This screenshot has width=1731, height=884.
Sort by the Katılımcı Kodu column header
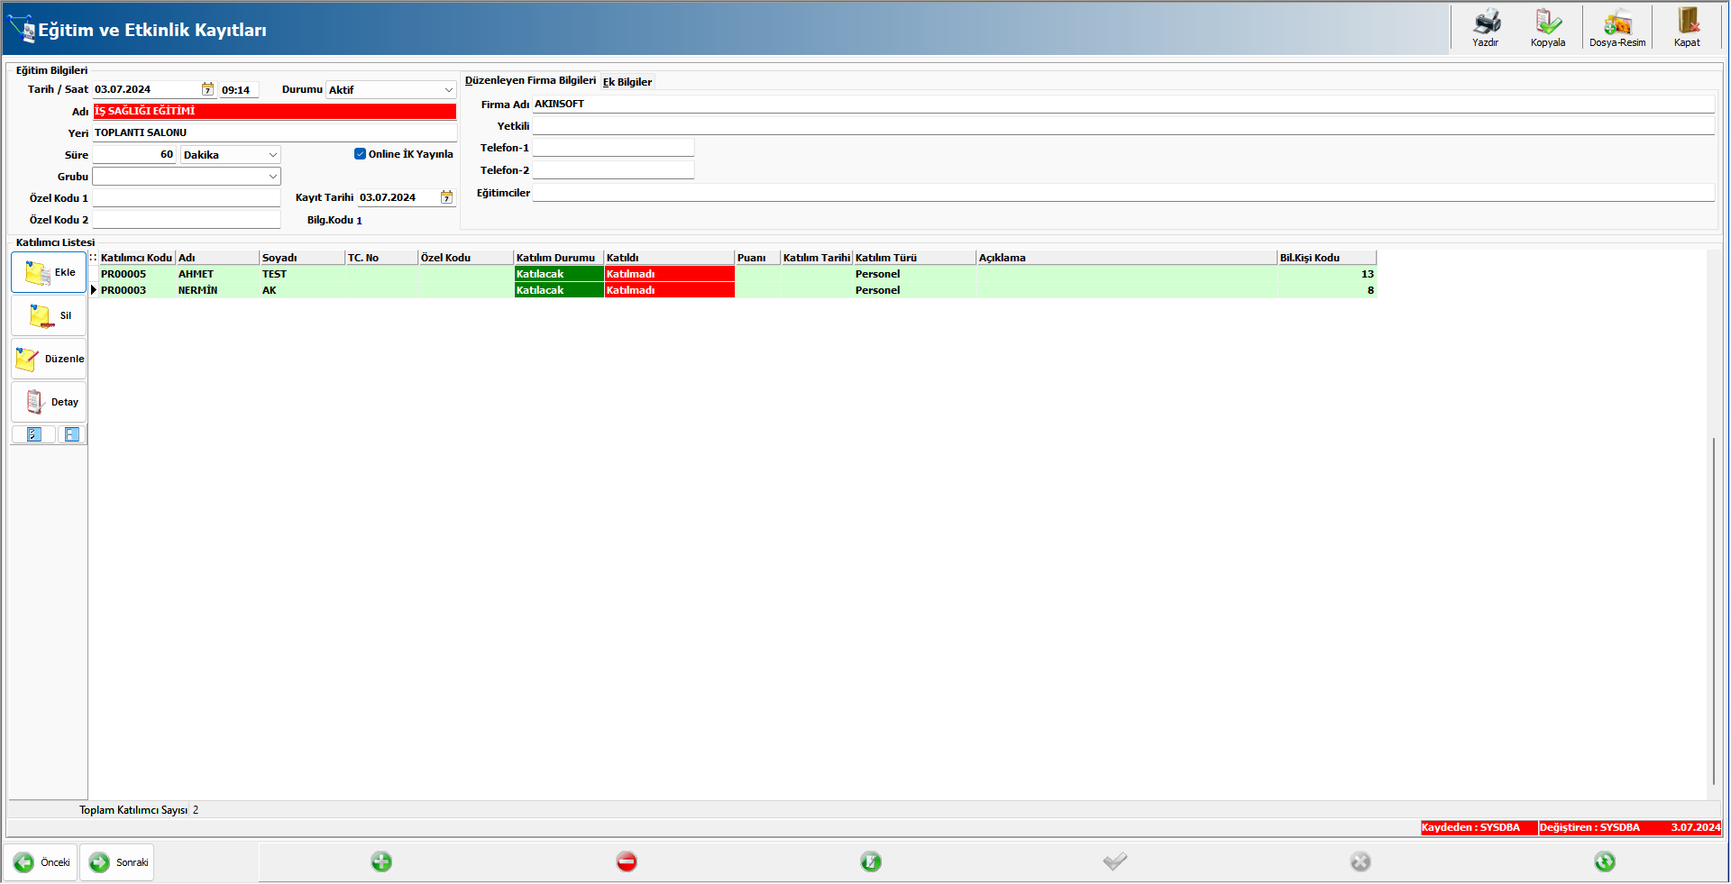(x=136, y=258)
